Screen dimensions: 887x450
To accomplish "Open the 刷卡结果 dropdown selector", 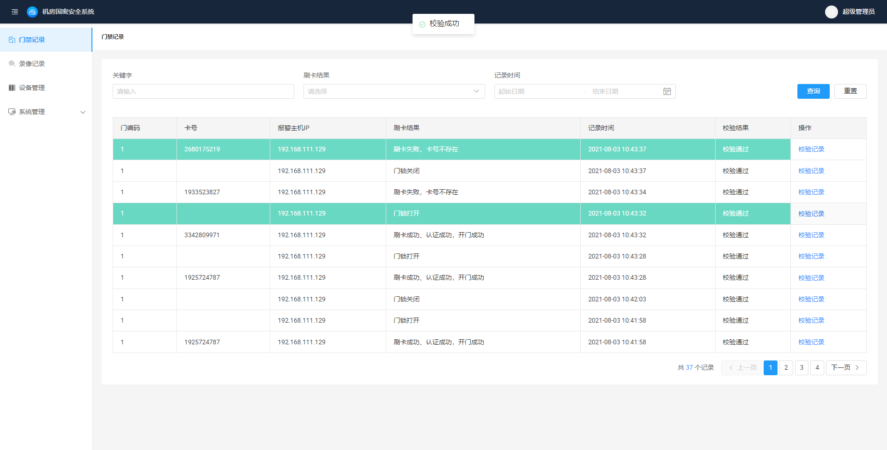I will tap(394, 91).
